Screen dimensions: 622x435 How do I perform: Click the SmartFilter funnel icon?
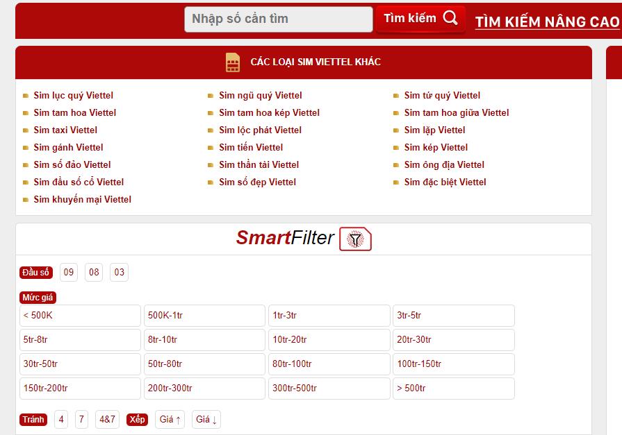click(355, 239)
